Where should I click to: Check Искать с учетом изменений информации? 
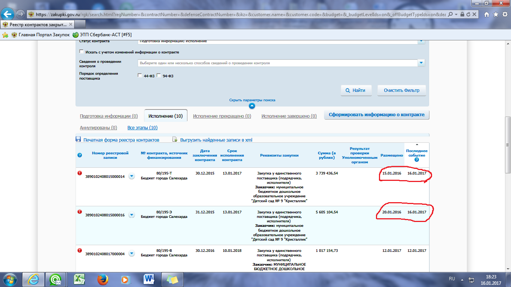click(x=82, y=52)
